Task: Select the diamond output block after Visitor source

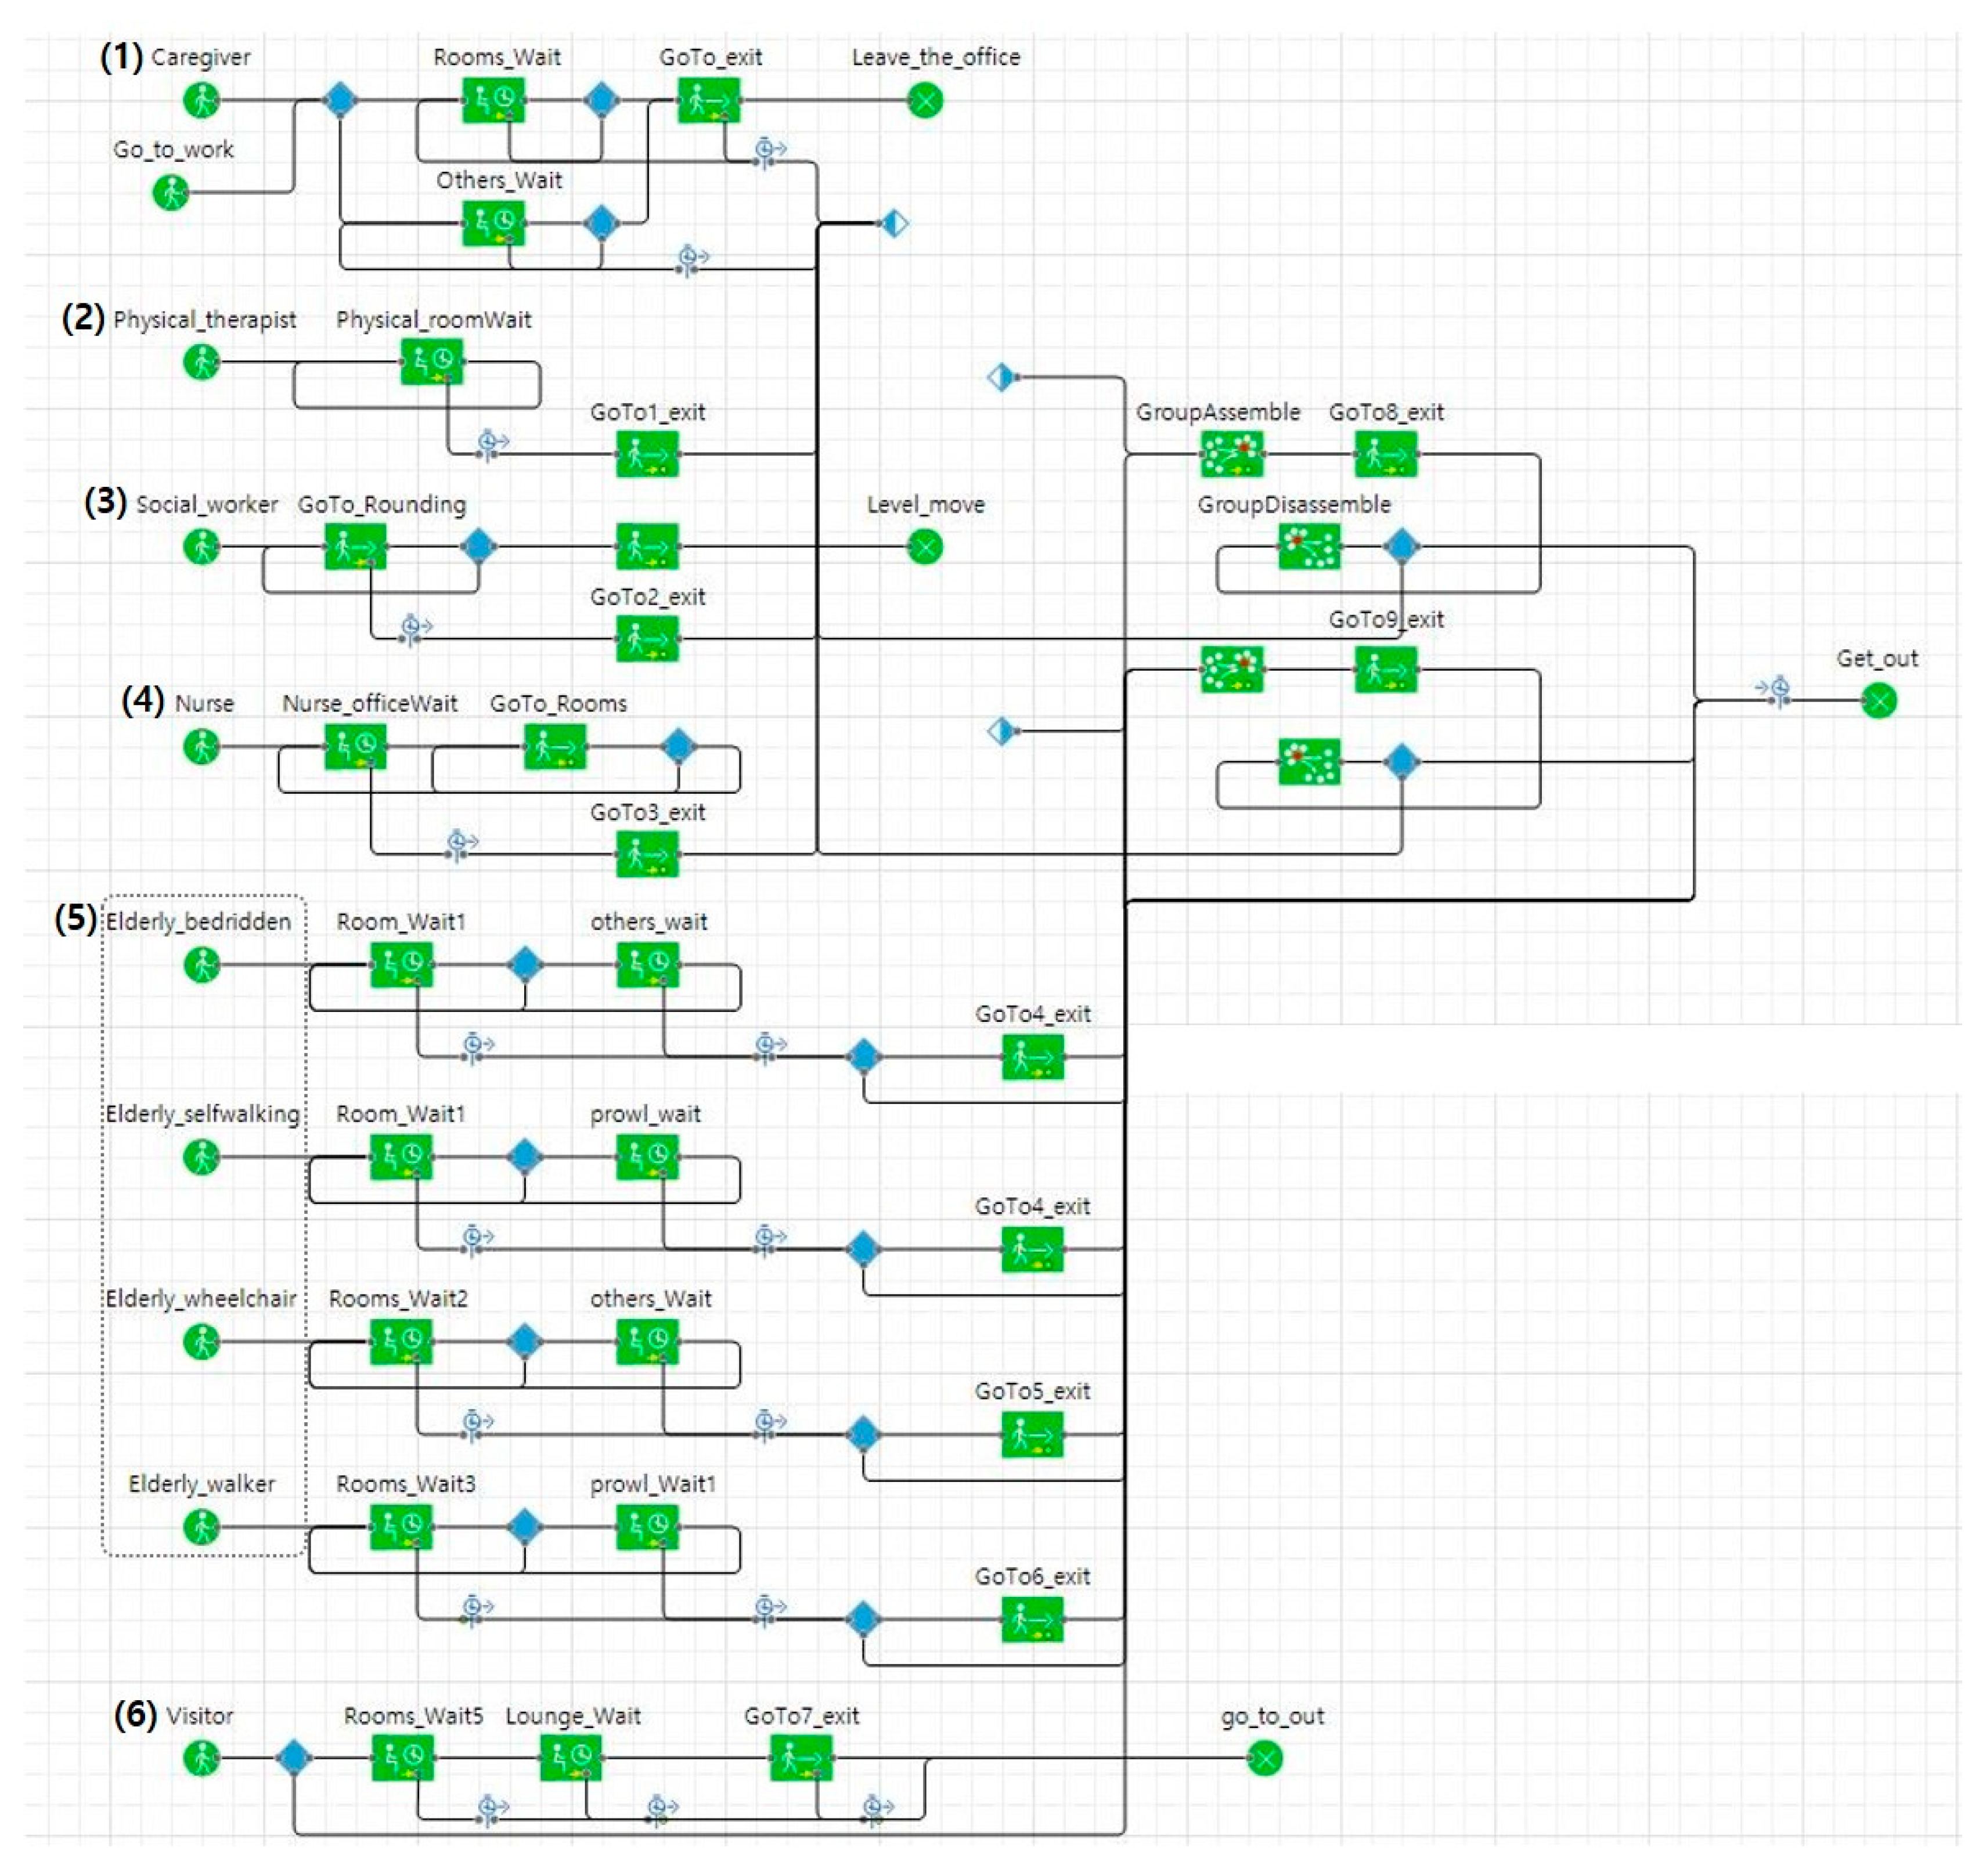Action: [293, 1758]
